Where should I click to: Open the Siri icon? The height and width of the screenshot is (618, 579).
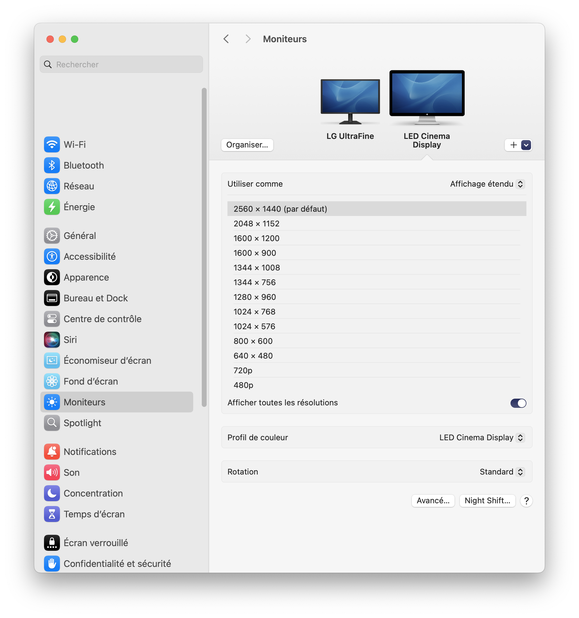(x=52, y=340)
